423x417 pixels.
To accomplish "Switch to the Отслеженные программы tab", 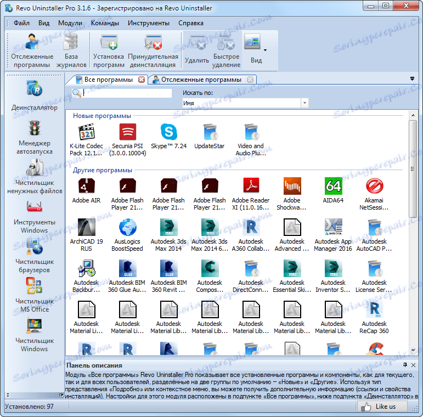I will pos(201,80).
